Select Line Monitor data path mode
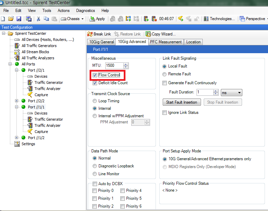The height and width of the screenshot is (211, 268). tap(94, 174)
